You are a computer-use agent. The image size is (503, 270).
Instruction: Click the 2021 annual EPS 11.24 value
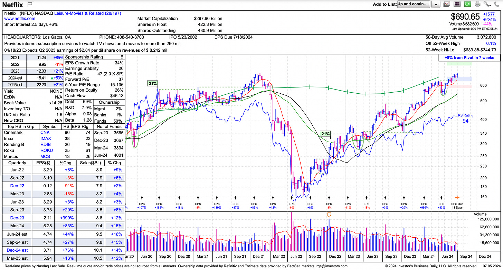pos(41,58)
